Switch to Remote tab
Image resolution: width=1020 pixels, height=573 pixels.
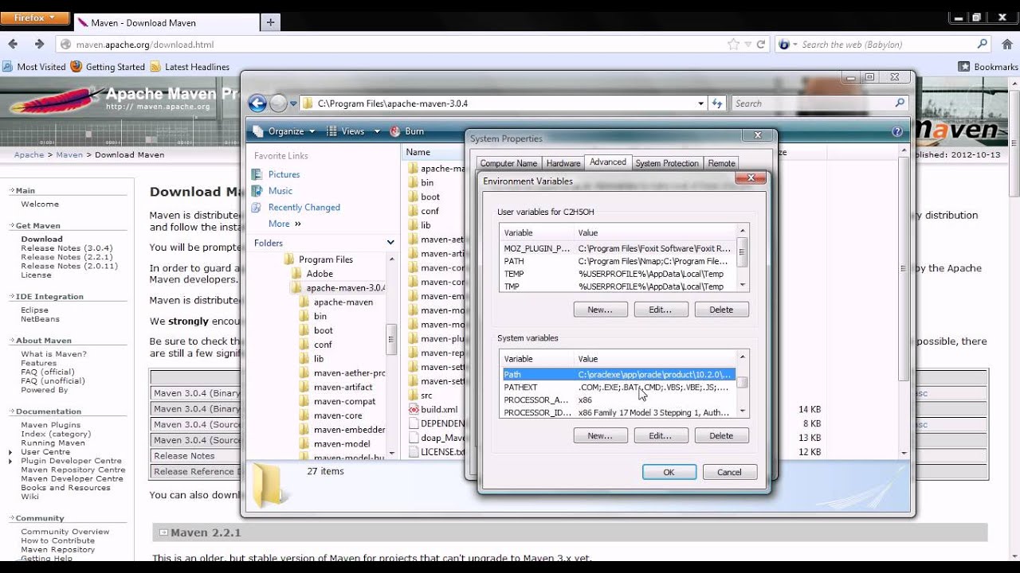click(722, 163)
